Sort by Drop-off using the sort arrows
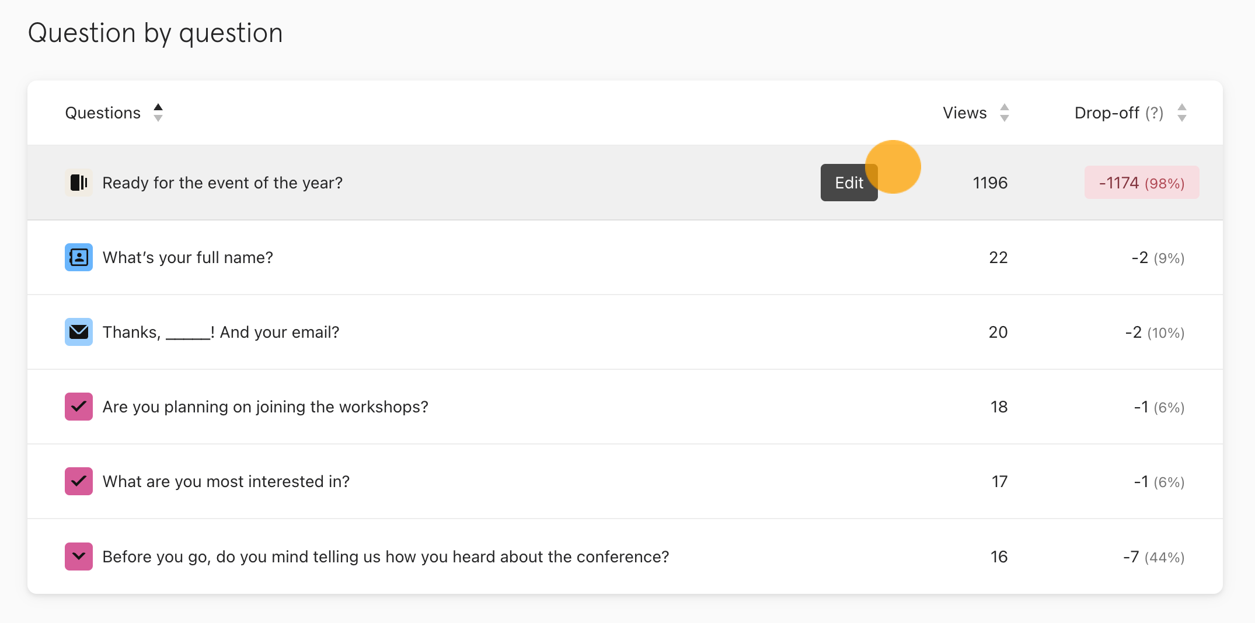1255x623 pixels. (1182, 113)
